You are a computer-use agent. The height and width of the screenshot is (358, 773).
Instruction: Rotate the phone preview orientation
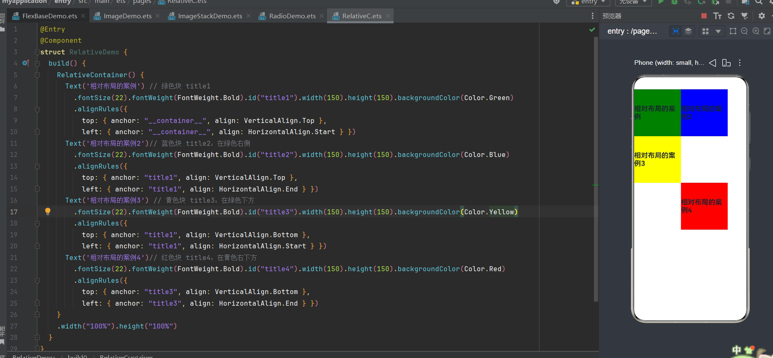click(726, 63)
